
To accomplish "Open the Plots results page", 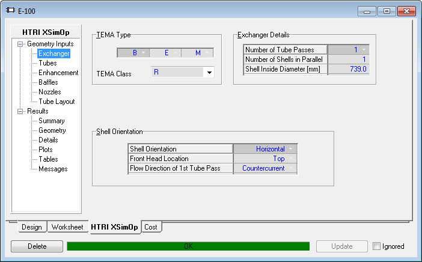I will pyautogui.click(x=46, y=150).
